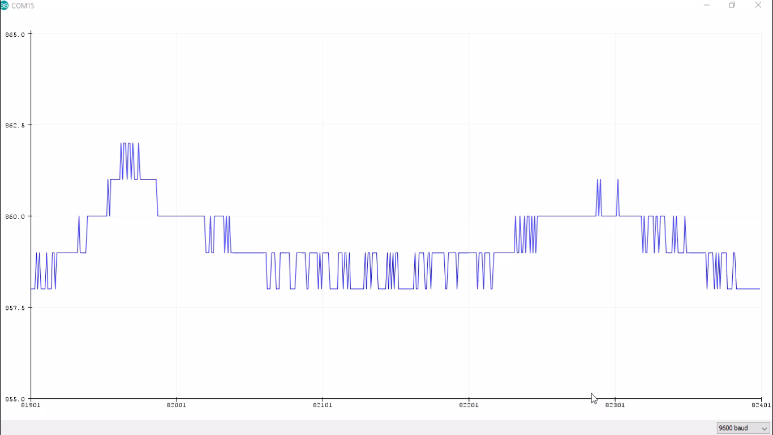Click the 865.0 y-axis label
The width and height of the screenshot is (773, 435).
coord(15,35)
